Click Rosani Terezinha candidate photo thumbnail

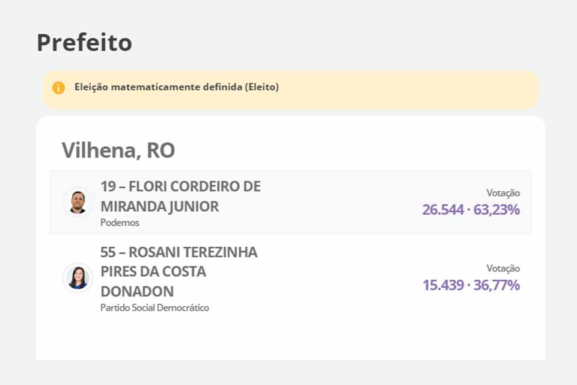coord(78,277)
